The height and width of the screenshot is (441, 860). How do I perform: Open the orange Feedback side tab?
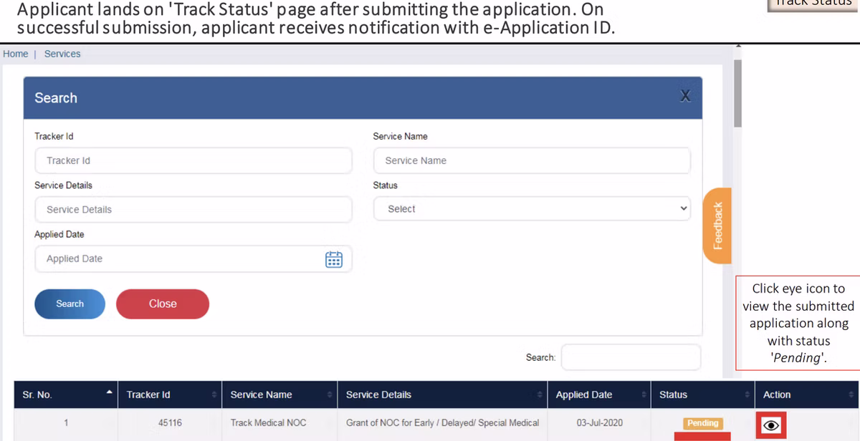[x=718, y=226]
